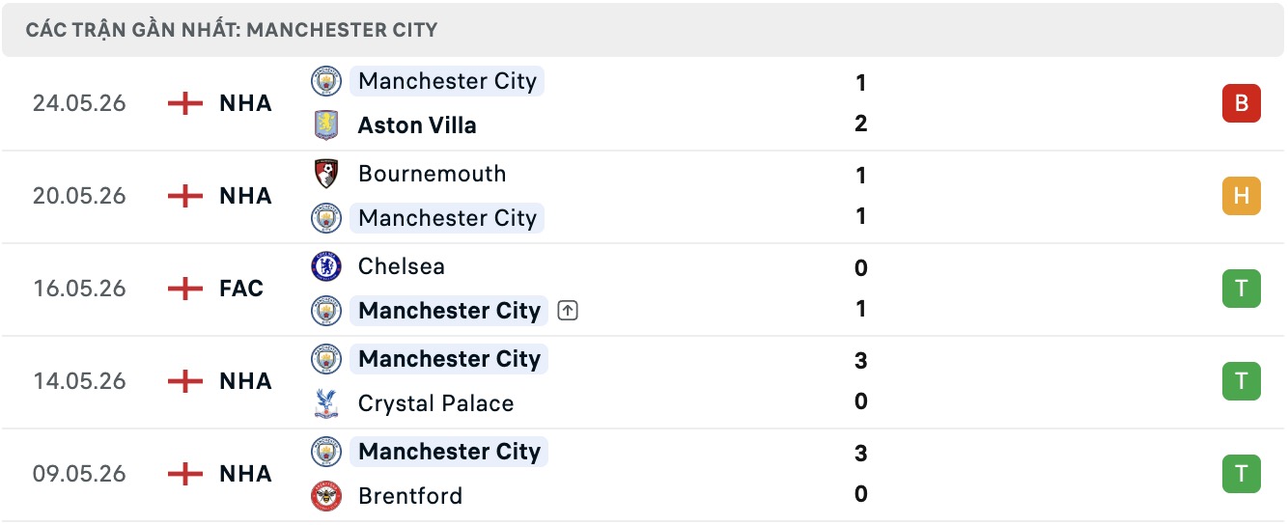Click the Crystal Palace club crest
Screen dimensions: 1288x525
pos(326,403)
